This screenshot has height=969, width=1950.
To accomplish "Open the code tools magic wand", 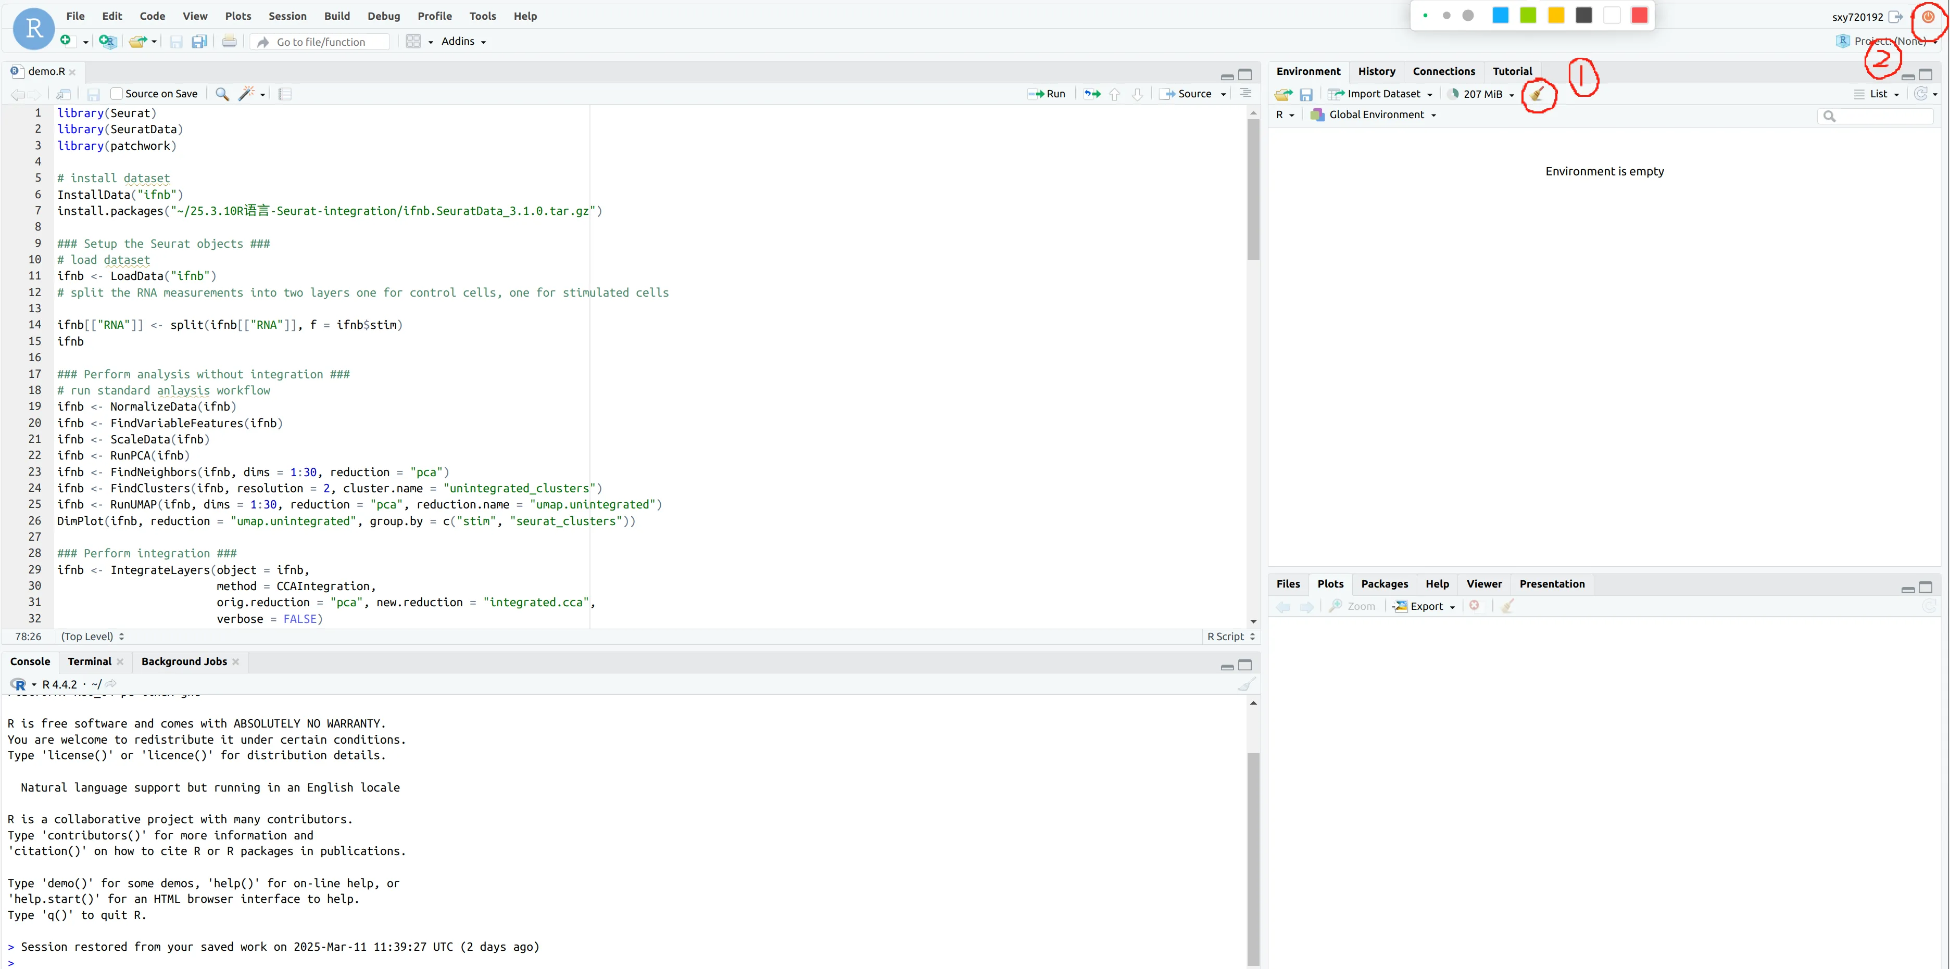I will (x=246, y=94).
